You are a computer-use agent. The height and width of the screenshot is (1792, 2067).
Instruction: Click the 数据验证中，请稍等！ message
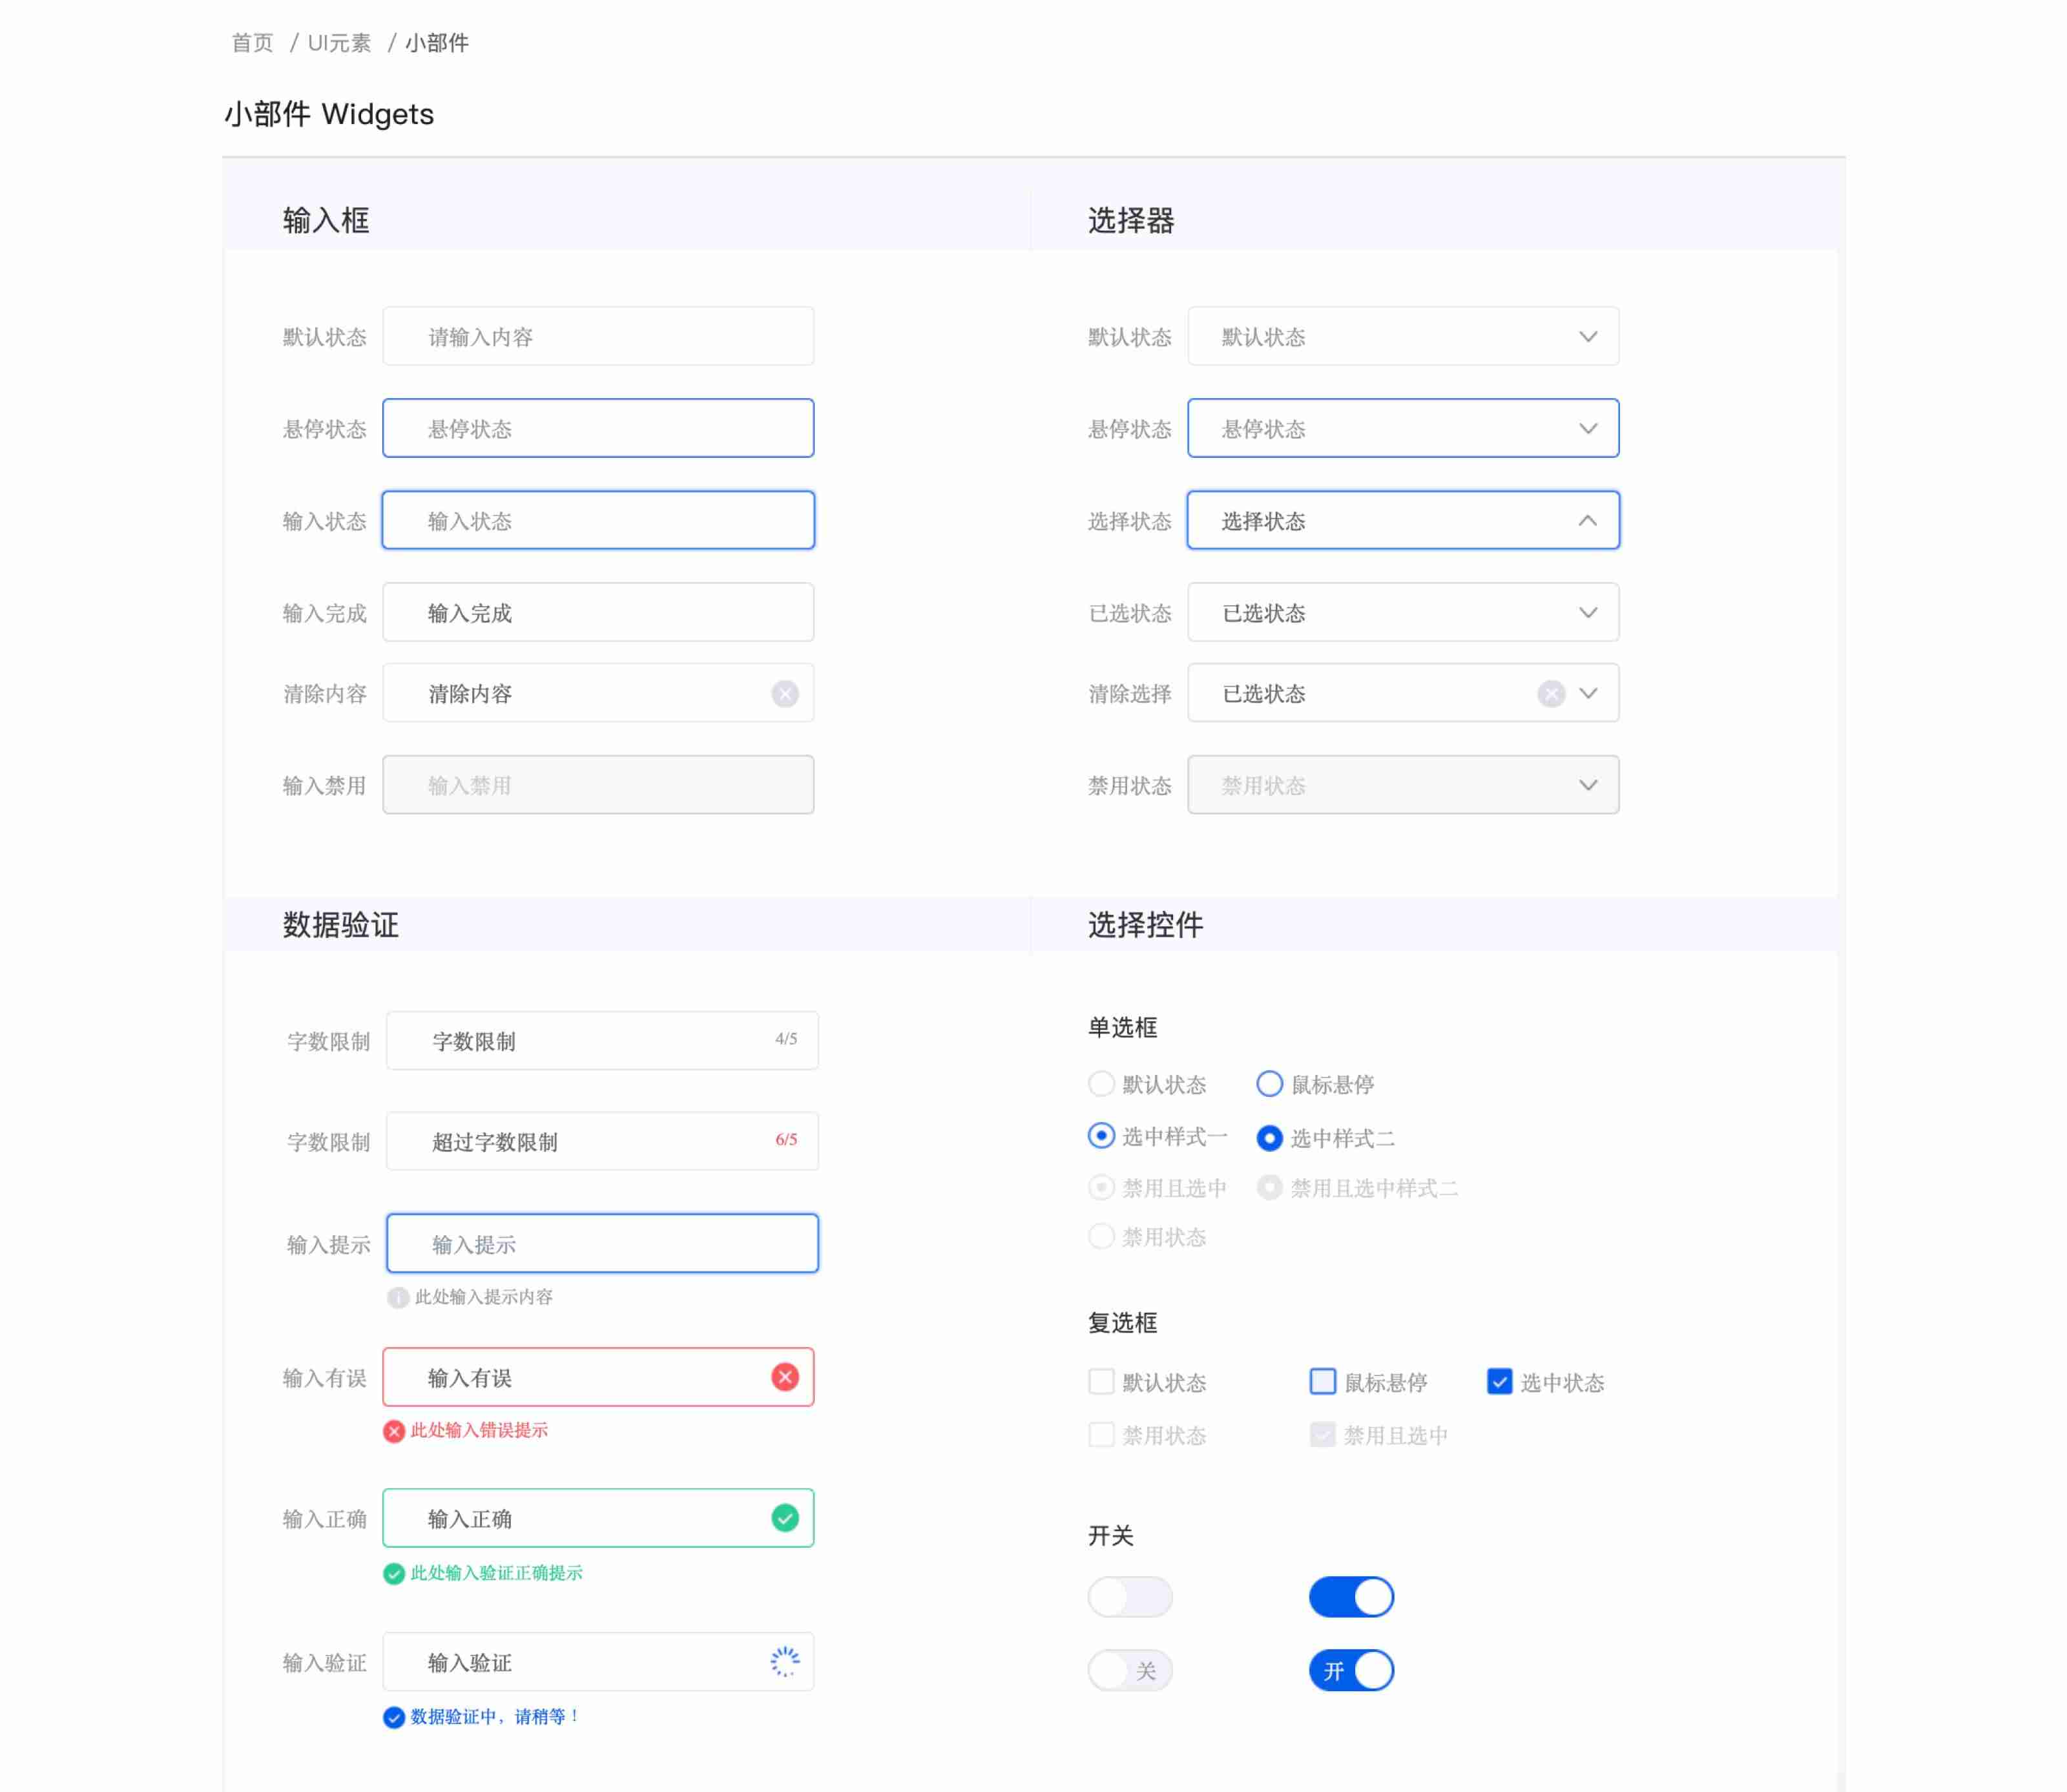point(496,1717)
